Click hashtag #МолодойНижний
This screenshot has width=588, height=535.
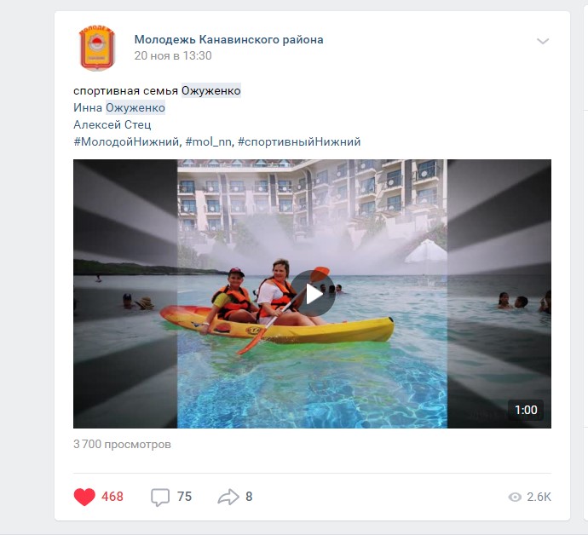pyautogui.click(x=126, y=141)
